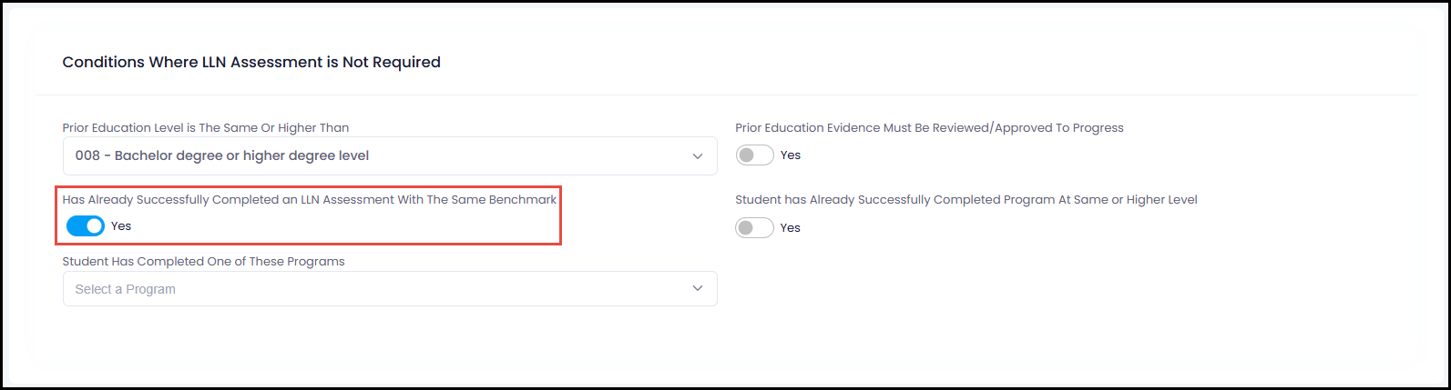The height and width of the screenshot is (390, 1451).
Task: Enable Prior Education Evidence Must Be Reviewed toggle
Action: pos(754,155)
